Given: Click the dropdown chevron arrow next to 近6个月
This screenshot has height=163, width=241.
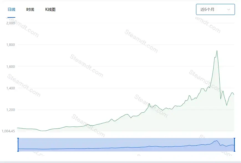Looking at the screenshot, I should 229,9.
